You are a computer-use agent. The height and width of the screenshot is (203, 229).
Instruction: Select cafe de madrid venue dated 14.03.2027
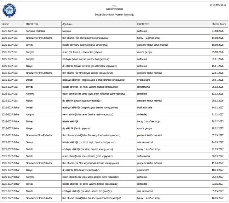174,142
